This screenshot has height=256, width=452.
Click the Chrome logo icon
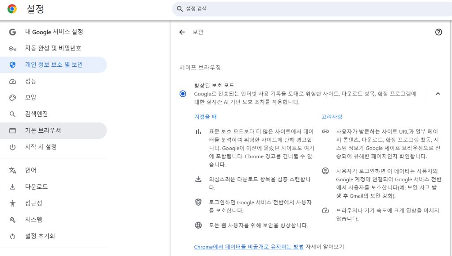[12, 9]
